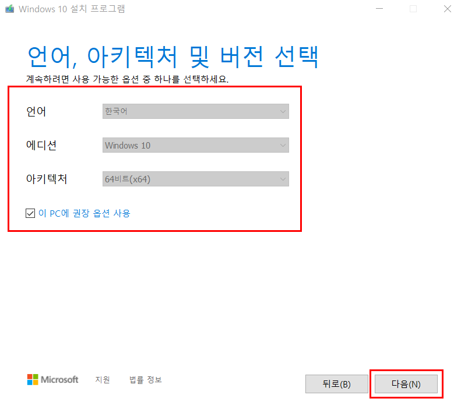The width and height of the screenshot is (461, 409).
Task: Click the '이 PC에 권장 옵션 사용' label text
Action: pos(84,213)
